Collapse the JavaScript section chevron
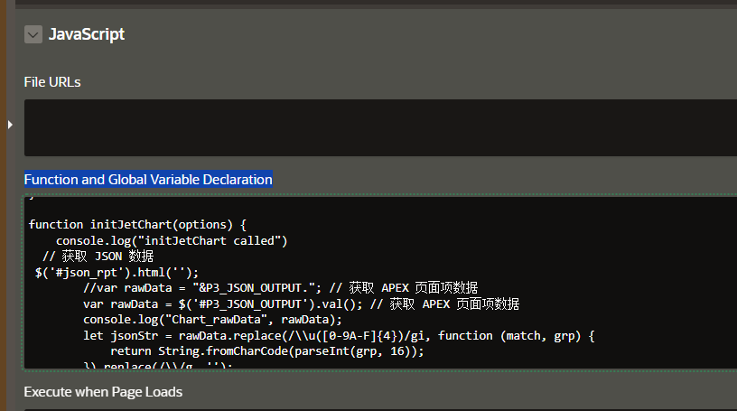Viewport: 737px width, 411px height. [33, 34]
